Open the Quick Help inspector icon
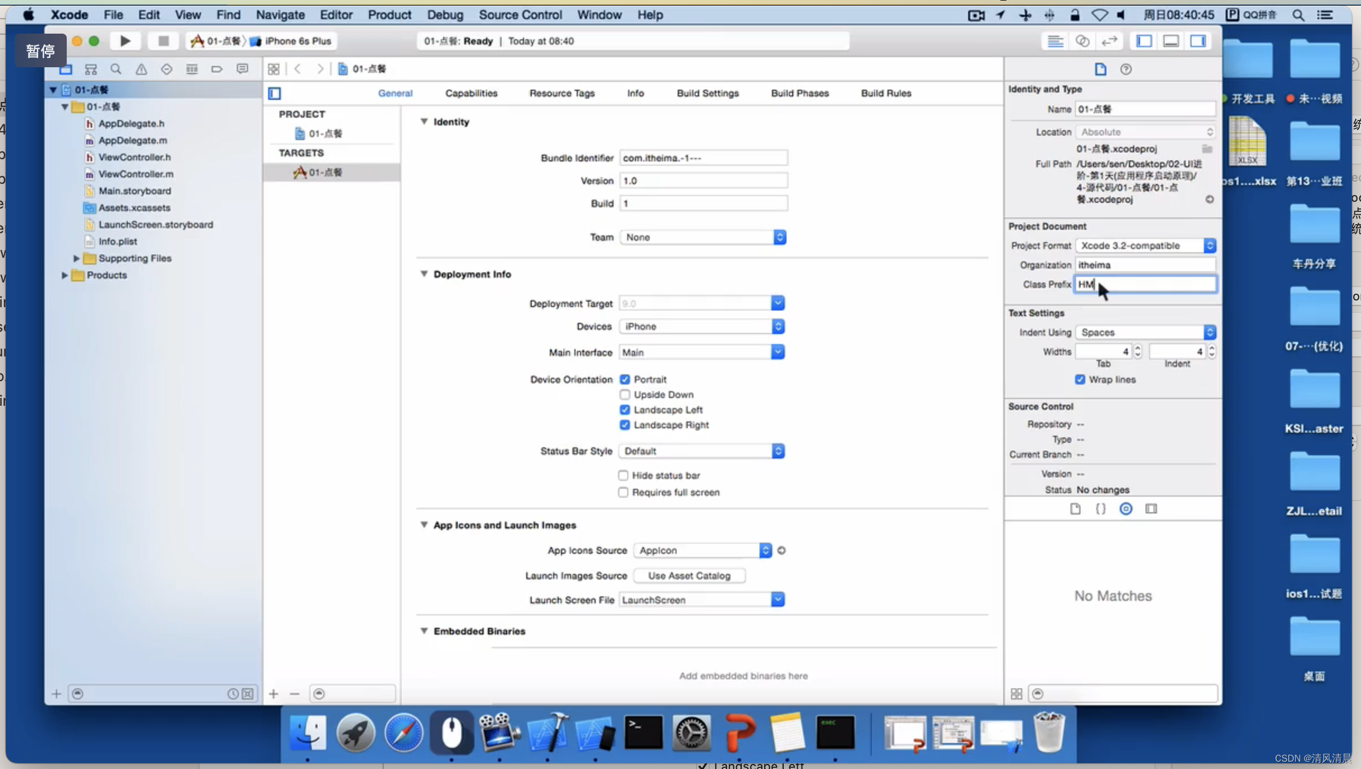 pyautogui.click(x=1125, y=69)
